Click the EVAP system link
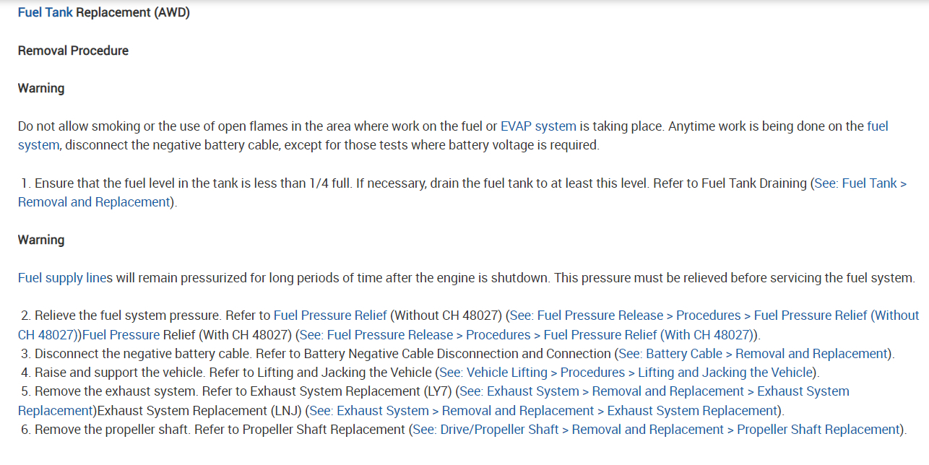This screenshot has width=929, height=465. pyautogui.click(x=538, y=126)
